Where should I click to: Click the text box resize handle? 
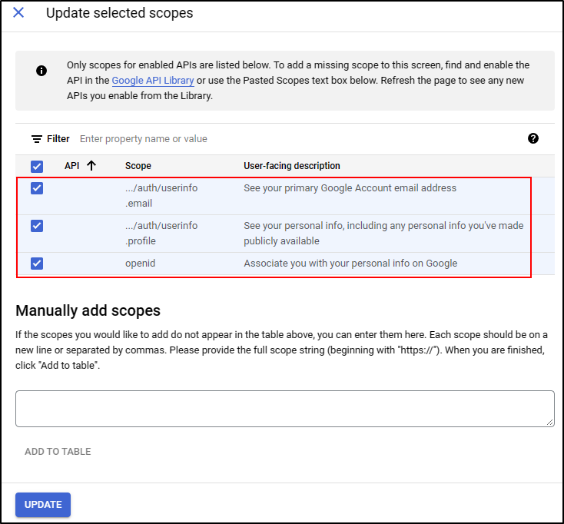[x=550, y=422]
